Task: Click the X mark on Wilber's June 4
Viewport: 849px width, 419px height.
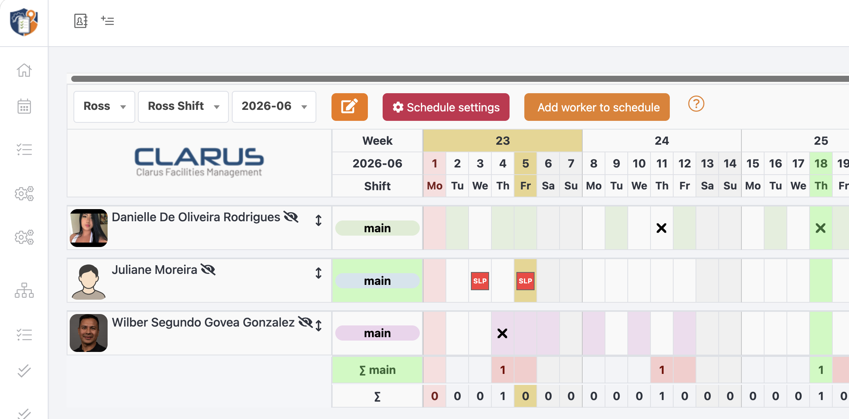Action: [502, 333]
